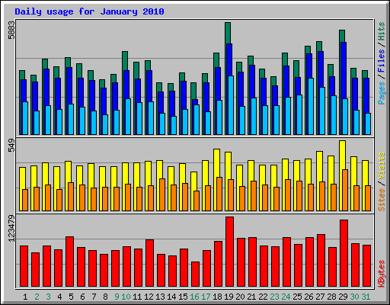Click the tallest green hits bar for day 19
The width and height of the screenshot is (390, 305).
[x=228, y=33]
